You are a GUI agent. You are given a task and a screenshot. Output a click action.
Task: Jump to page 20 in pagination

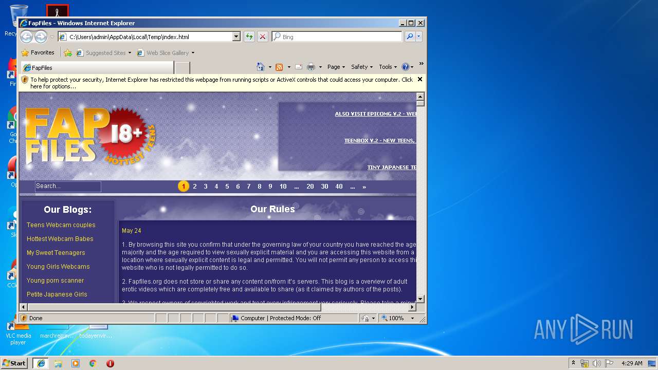click(310, 187)
